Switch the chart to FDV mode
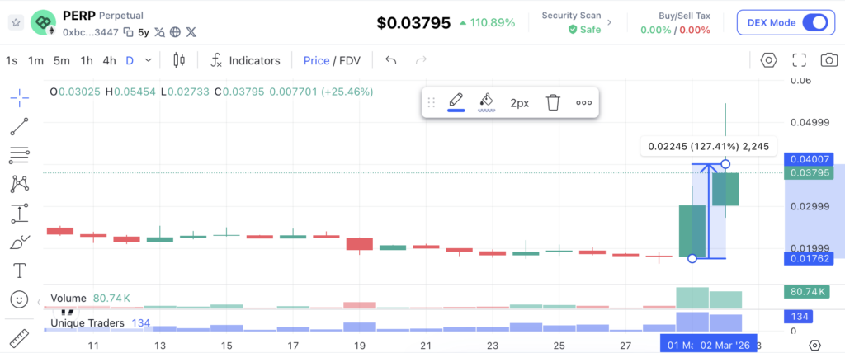The image size is (845, 353). point(349,61)
